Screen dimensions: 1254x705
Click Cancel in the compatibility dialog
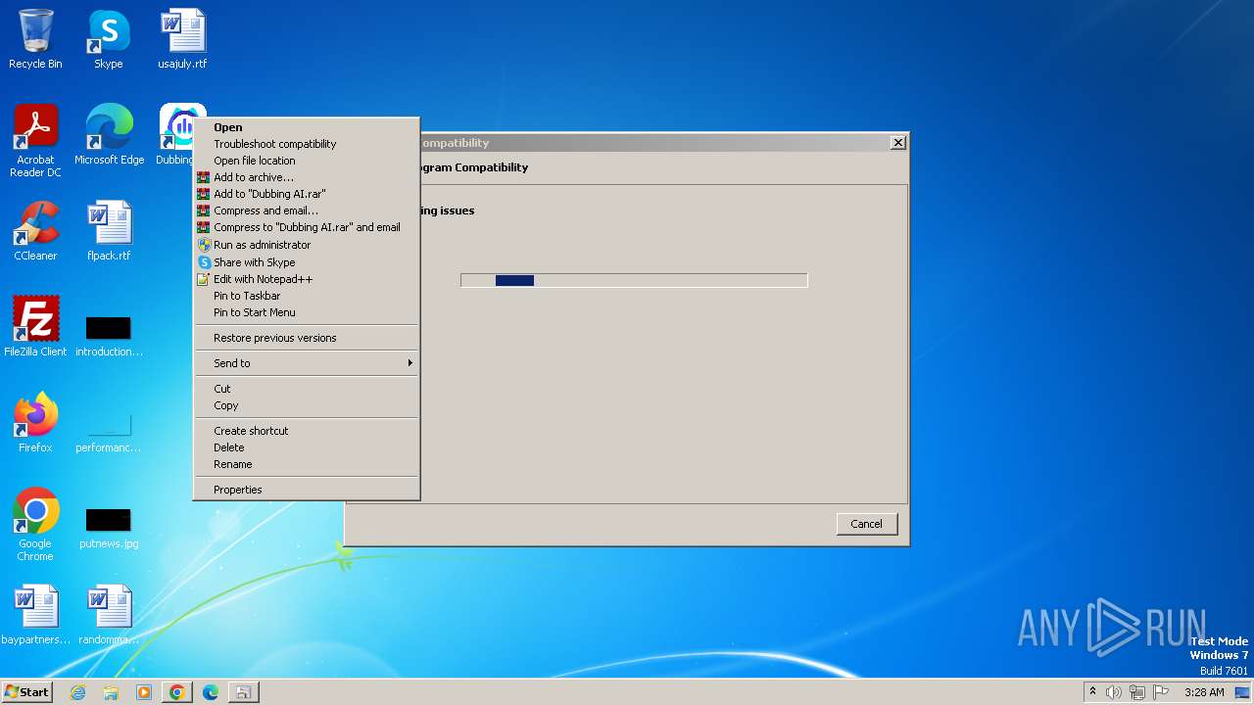[867, 524]
